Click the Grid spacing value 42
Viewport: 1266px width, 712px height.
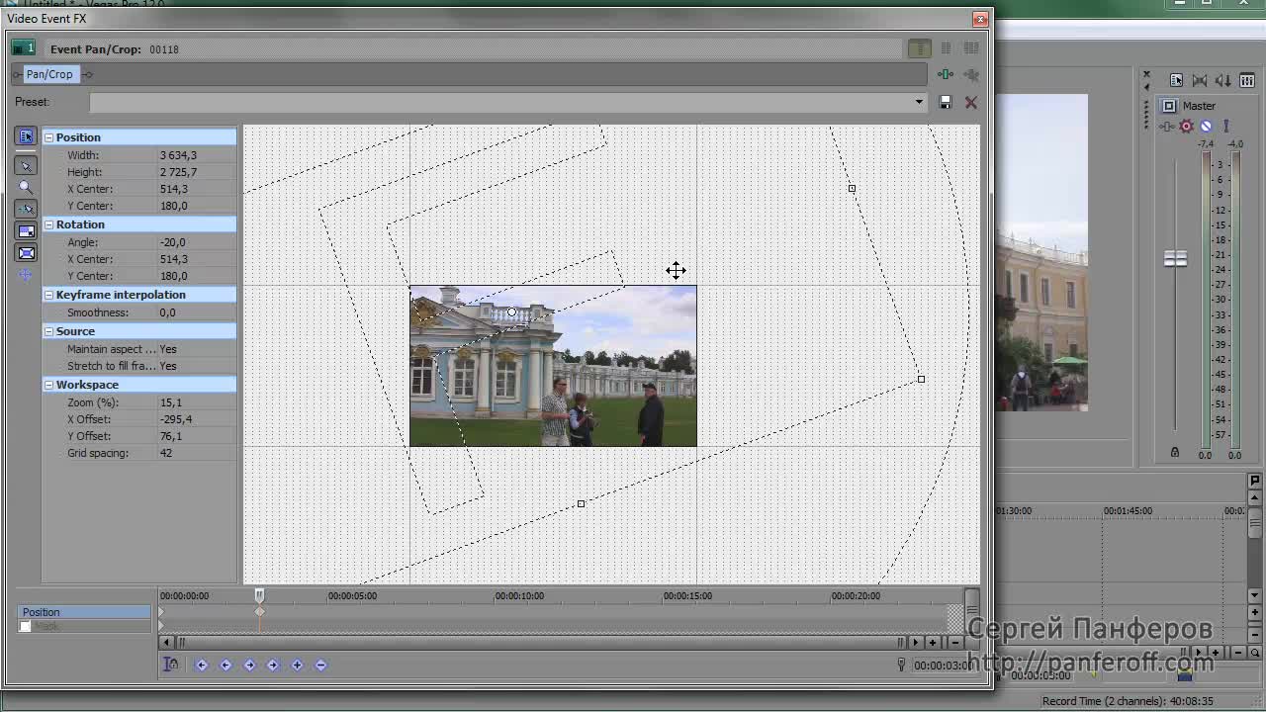165,453
